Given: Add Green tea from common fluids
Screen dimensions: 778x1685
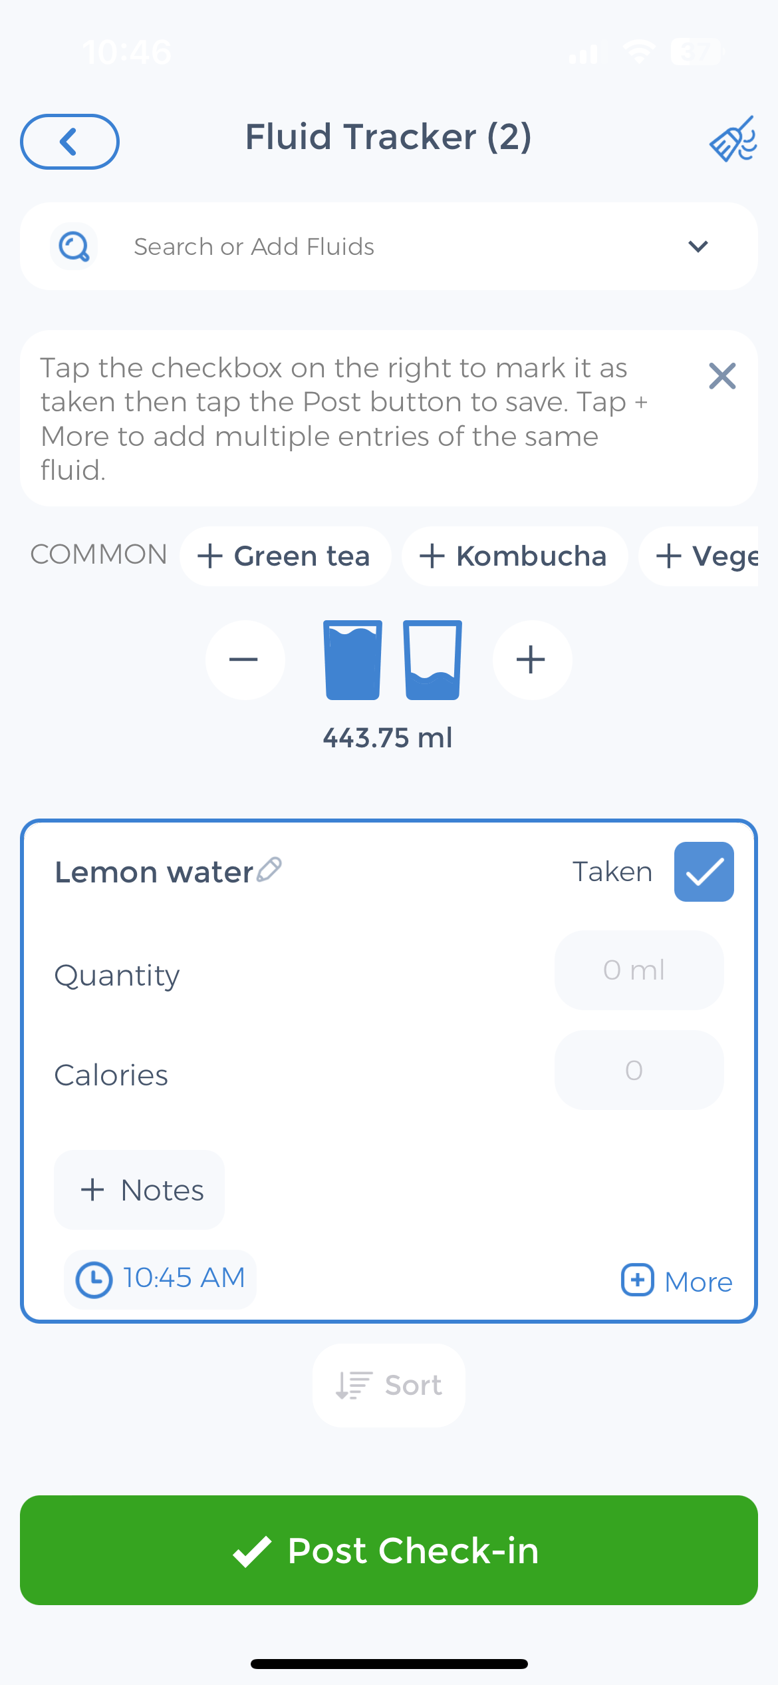Looking at the screenshot, I should coord(285,556).
